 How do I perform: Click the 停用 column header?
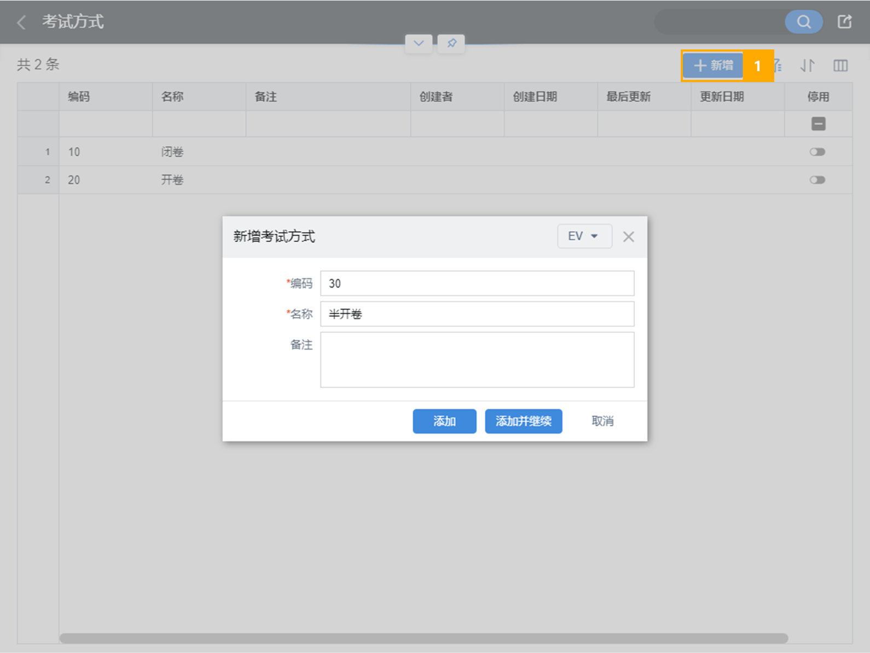pyautogui.click(x=819, y=97)
